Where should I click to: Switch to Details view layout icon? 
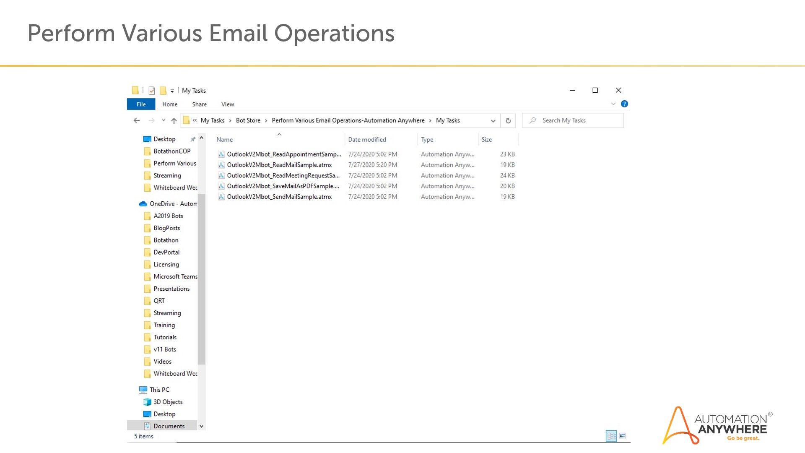click(x=611, y=436)
